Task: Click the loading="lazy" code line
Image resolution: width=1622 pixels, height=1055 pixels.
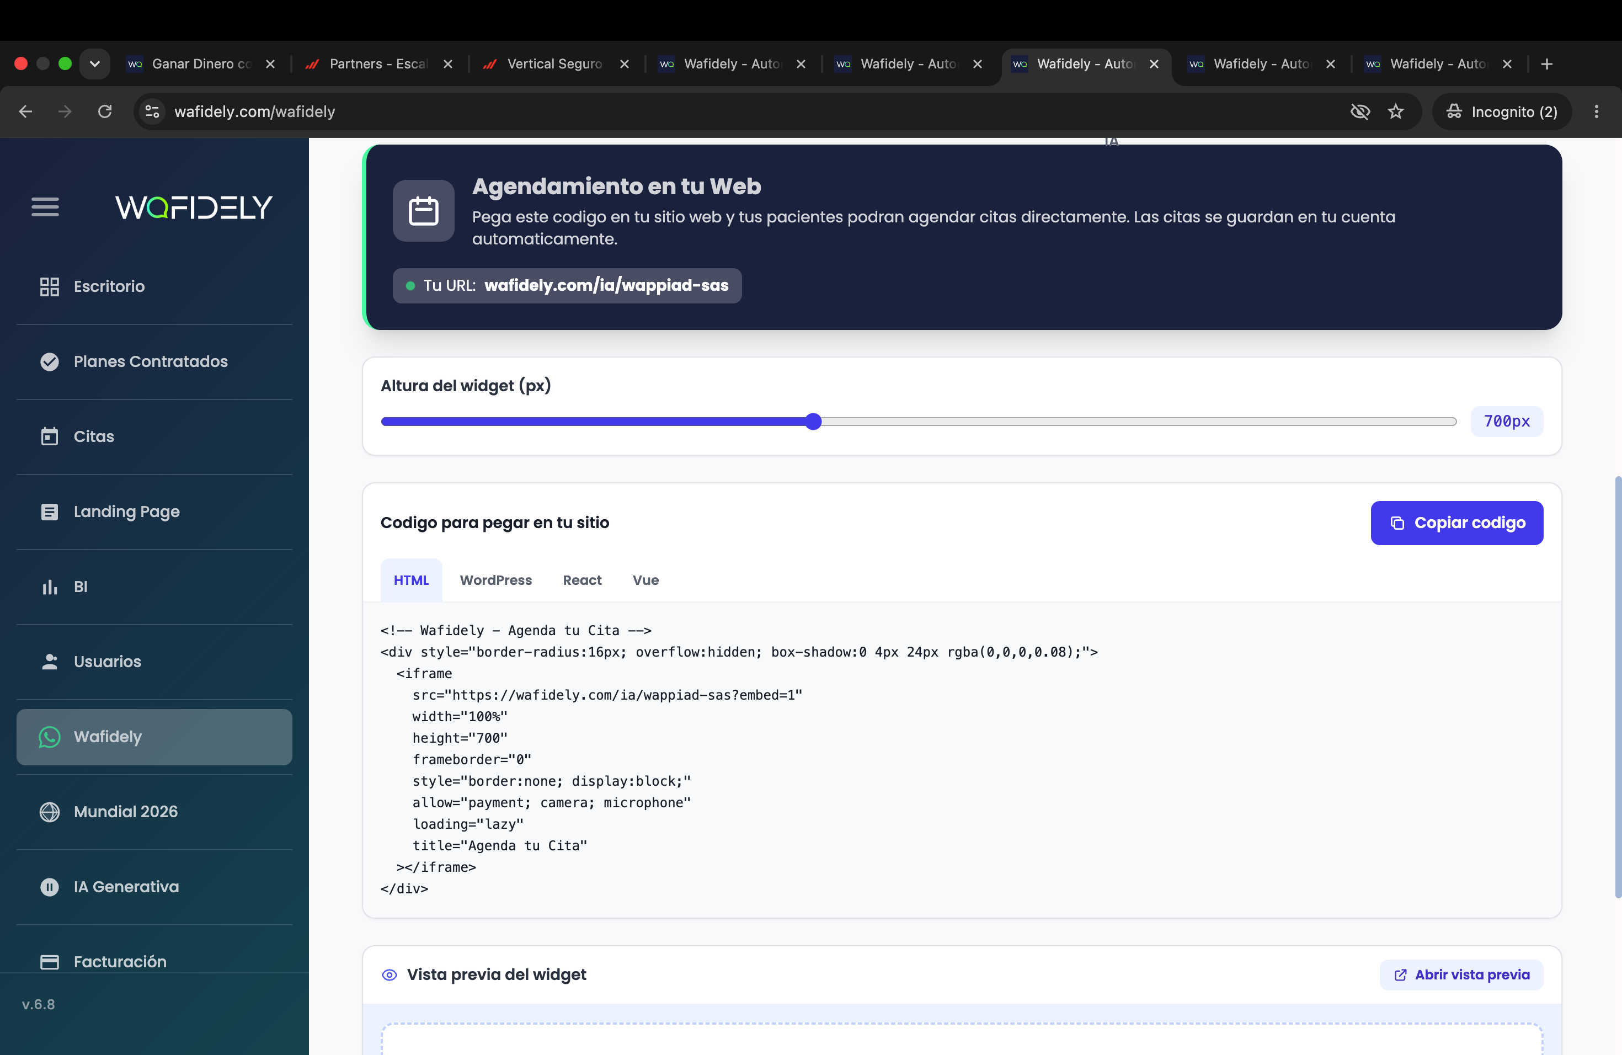Action: tap(467, 824)
